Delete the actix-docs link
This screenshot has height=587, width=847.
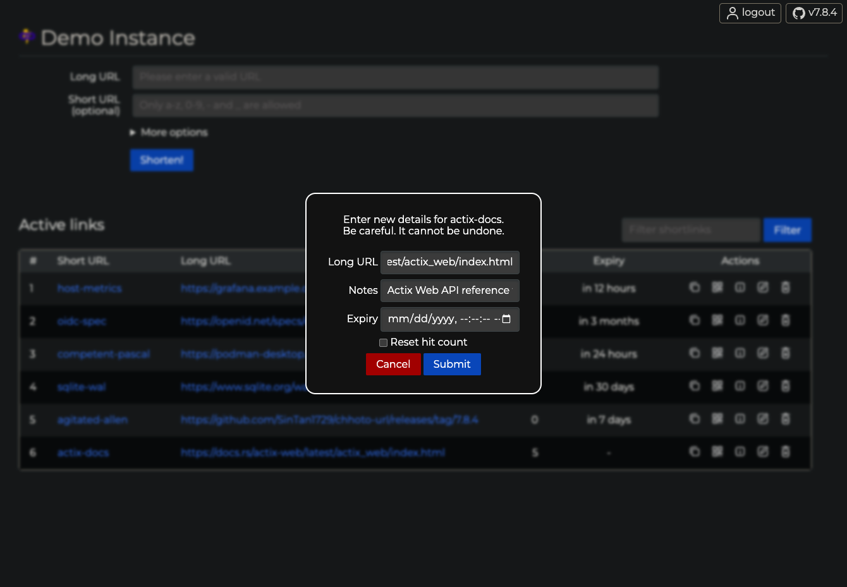click(786, 452)
